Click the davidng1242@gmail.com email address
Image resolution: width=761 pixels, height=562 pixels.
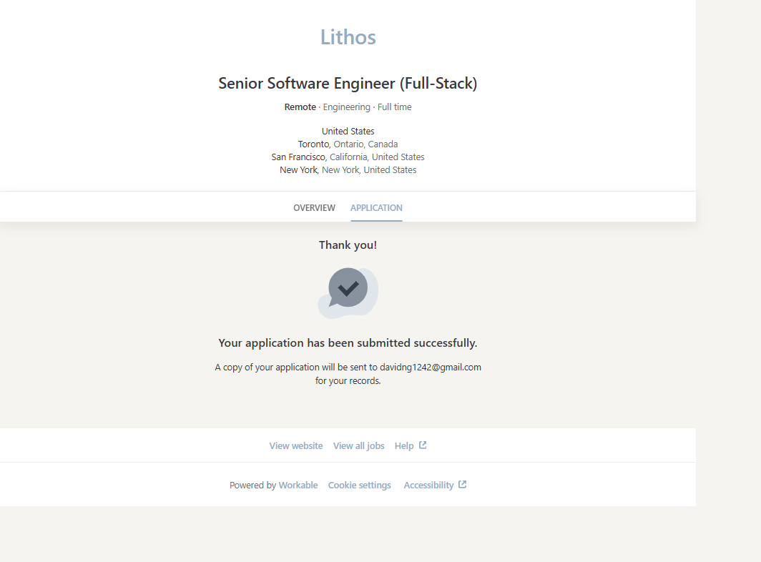click(431, 368)
